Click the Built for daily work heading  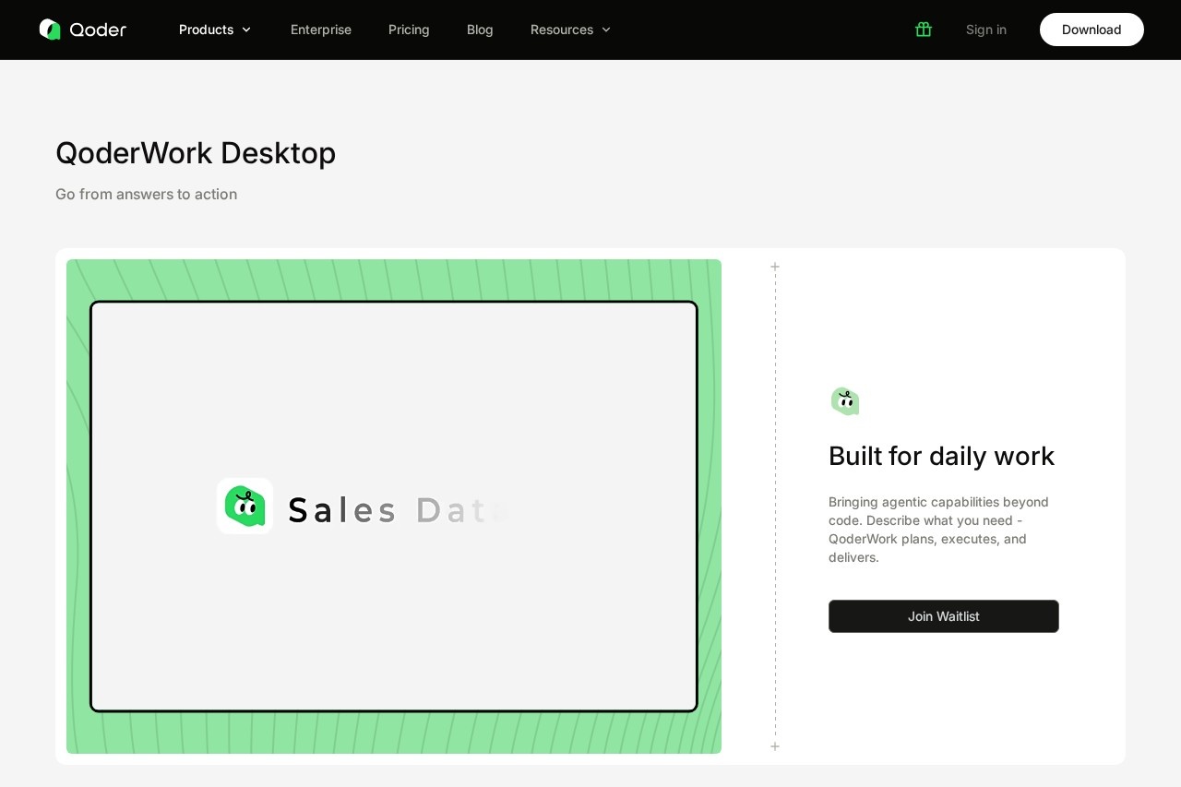coord(941,456)
